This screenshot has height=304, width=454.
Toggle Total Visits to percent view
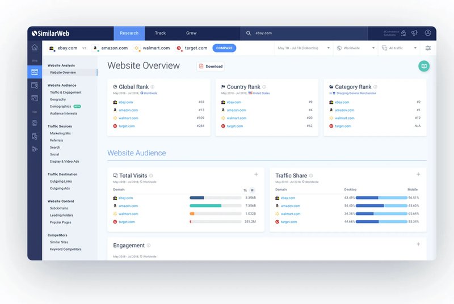coord(245,190)
